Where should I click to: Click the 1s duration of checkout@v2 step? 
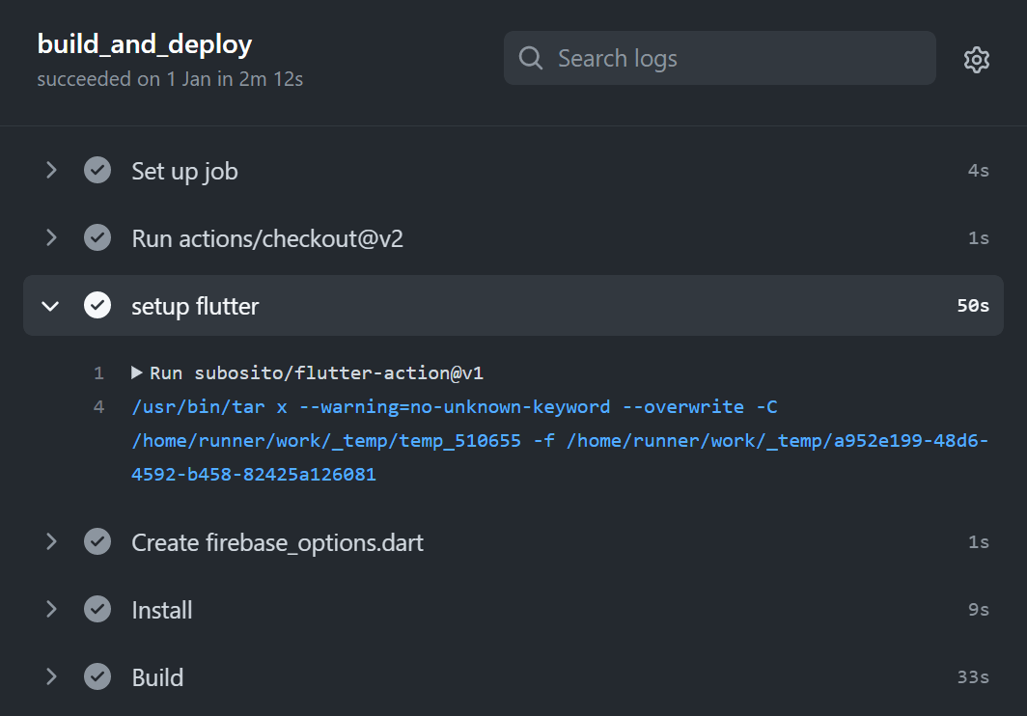pos(979,237)
